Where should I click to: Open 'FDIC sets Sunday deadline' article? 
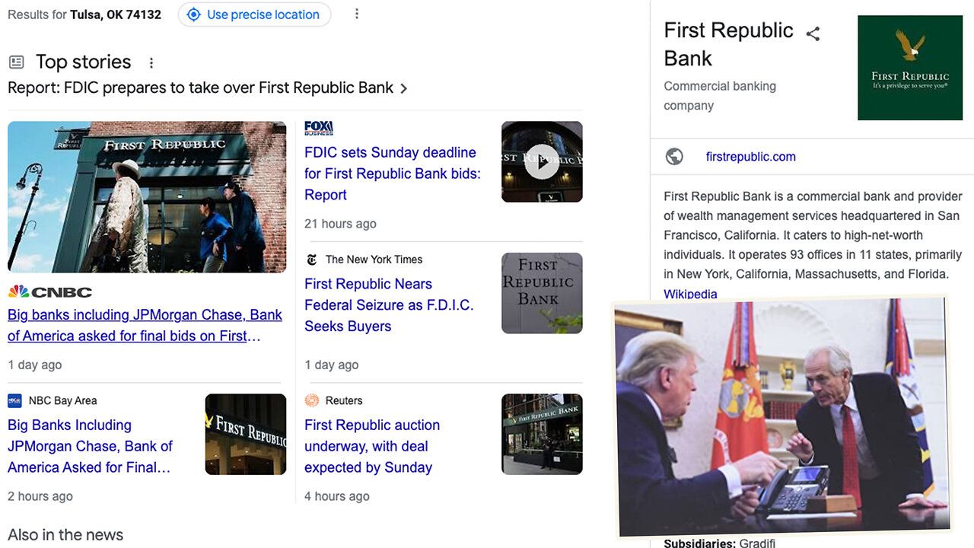393,174
